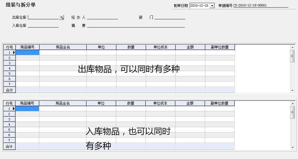Screen dimensions: 298x159
Task: Click the upper table's scroll up arrow
Action: click(292, 47)
